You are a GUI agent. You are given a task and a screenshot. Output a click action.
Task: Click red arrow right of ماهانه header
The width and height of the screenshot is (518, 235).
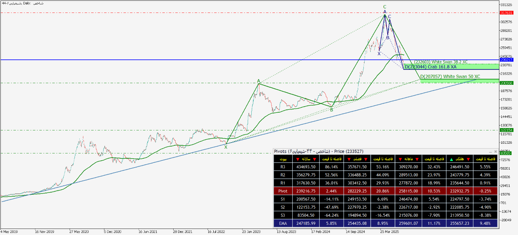416,159
